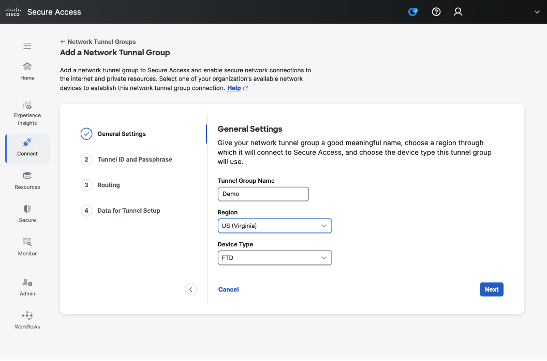Navigate to Resources
Image resolution: width=547 pixels, height=361 pixels.
[x=27, y=180]
